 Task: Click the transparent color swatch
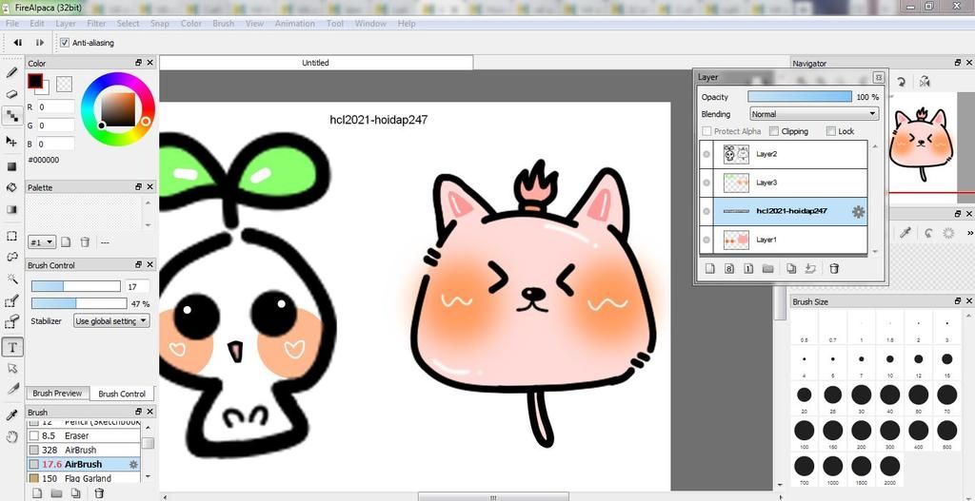64,84
